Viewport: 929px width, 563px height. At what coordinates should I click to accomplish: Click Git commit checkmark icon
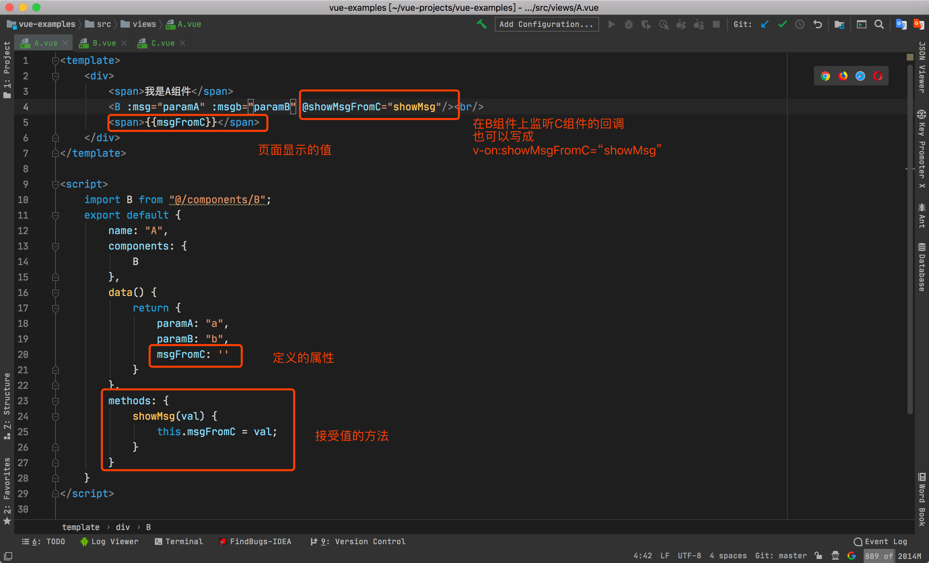[782, 24]
